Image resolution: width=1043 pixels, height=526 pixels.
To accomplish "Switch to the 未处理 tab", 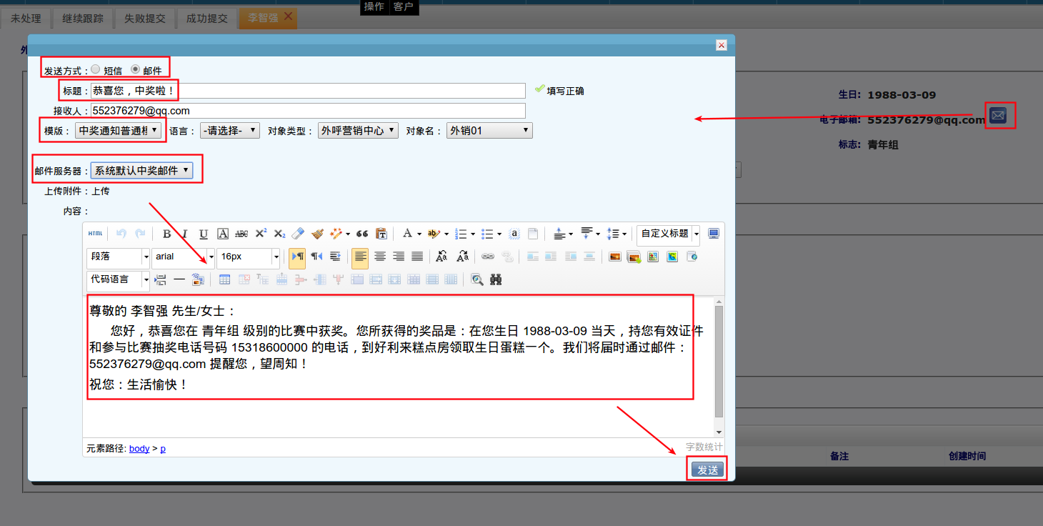I will click(26, 19).
